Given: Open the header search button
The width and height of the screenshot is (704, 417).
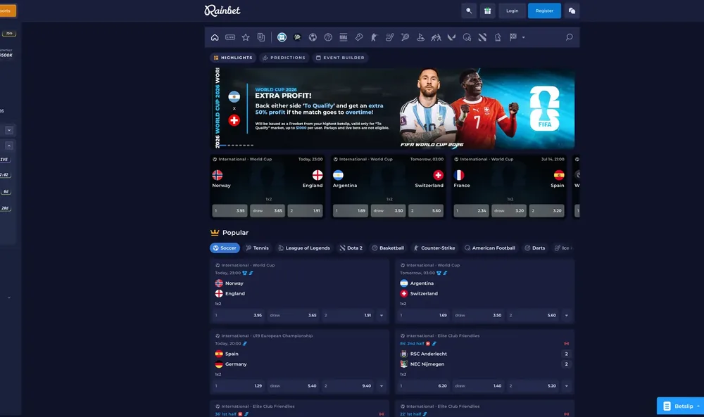Looking at the screenshot, I should [x=469, y=11].
